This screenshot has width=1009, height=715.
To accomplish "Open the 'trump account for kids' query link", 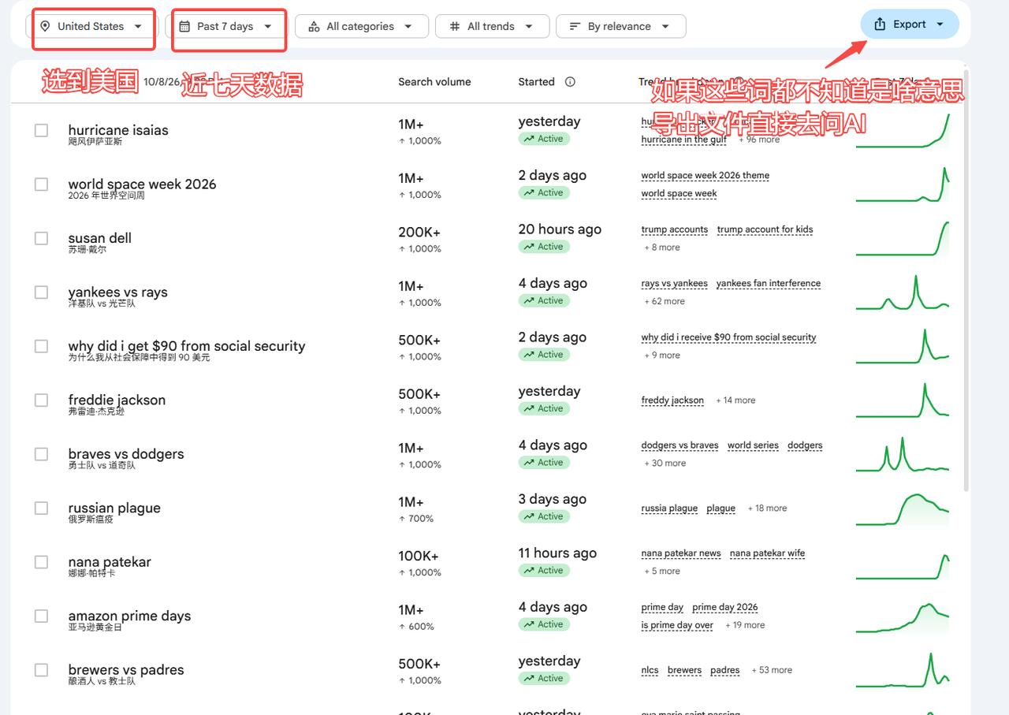I will [x=765, y=229].
